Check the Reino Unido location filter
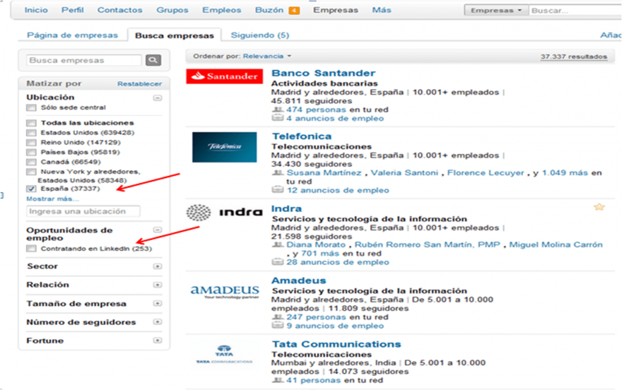 click(x=32, y=142)
